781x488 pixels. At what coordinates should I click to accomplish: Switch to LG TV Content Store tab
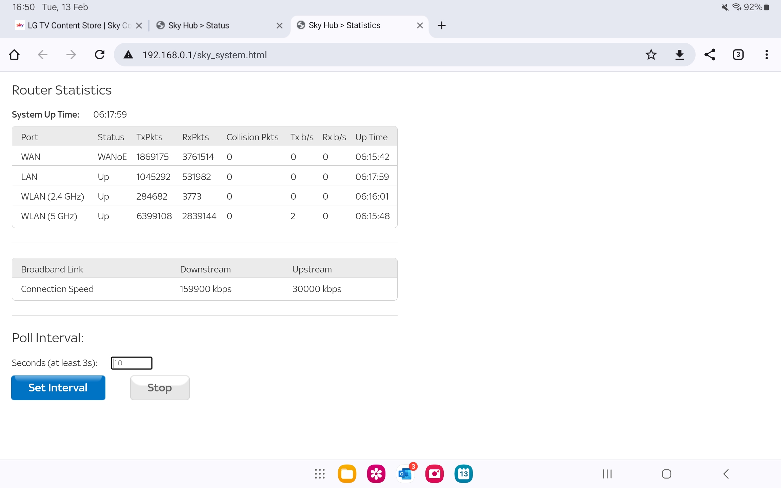tap(75, 25)
